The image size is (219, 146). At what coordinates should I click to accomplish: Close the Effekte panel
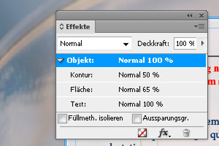pyautogui.click(x=201, y=16)
